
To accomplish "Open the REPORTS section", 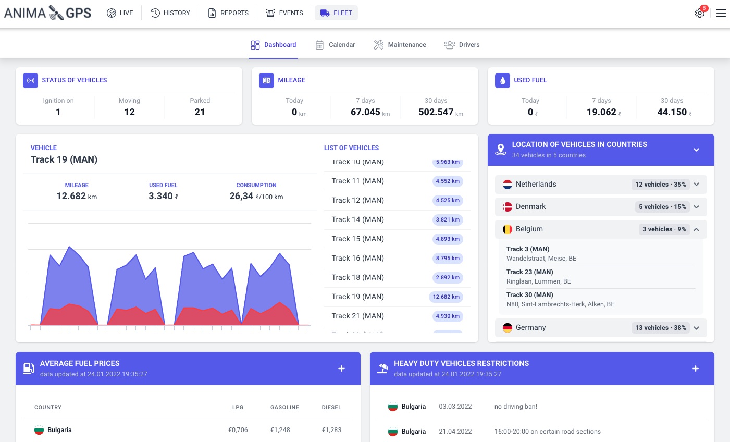I will click(x=228, y=13).
